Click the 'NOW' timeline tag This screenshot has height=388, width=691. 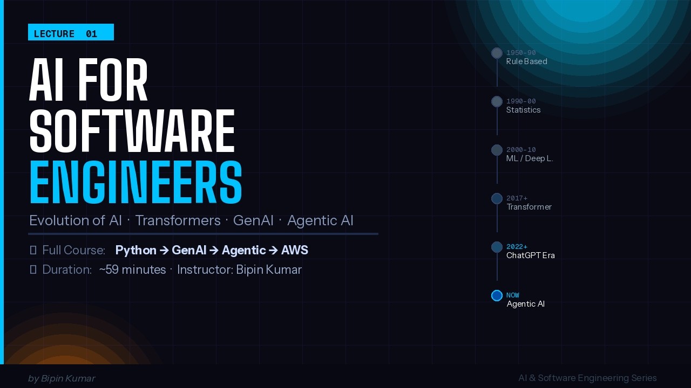pos(513,295)
